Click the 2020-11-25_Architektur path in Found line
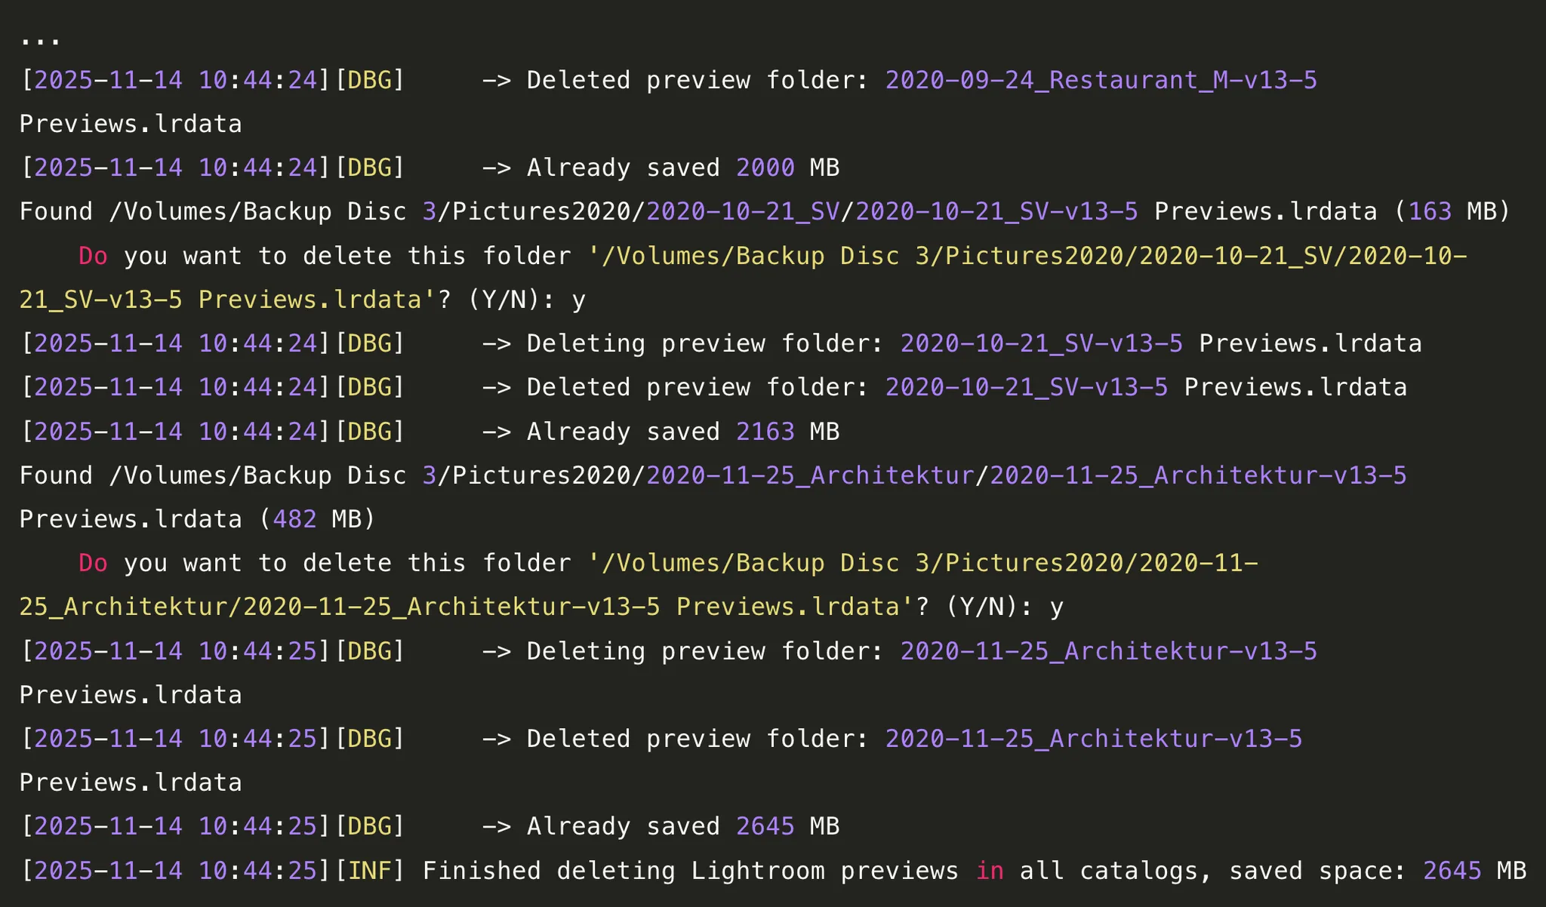1546x907 pixels. (810, 475)
